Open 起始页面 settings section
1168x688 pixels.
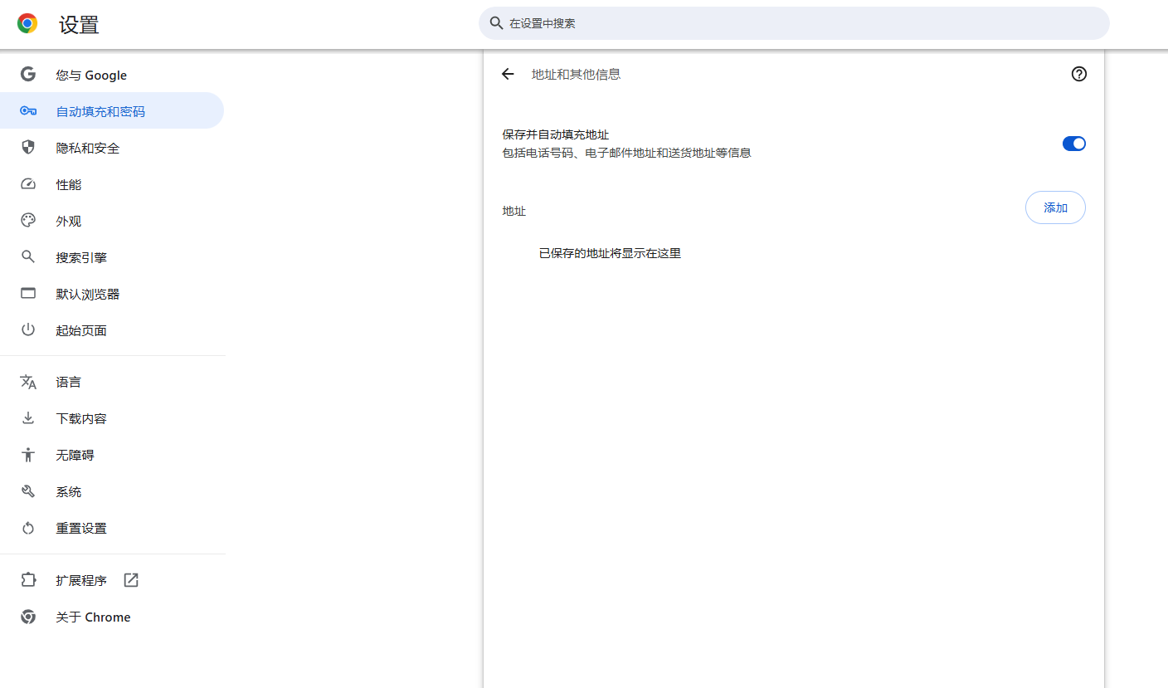tap(112, 330)
